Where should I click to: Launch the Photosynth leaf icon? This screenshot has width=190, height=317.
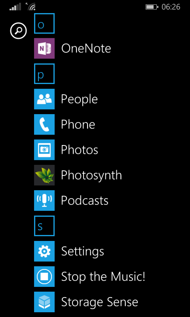point(44,175)
